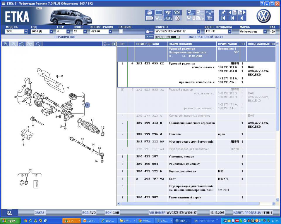Screen dimensions: 281x224
Task: Click the БОД AVQ status field
Action: click(89, 213)
